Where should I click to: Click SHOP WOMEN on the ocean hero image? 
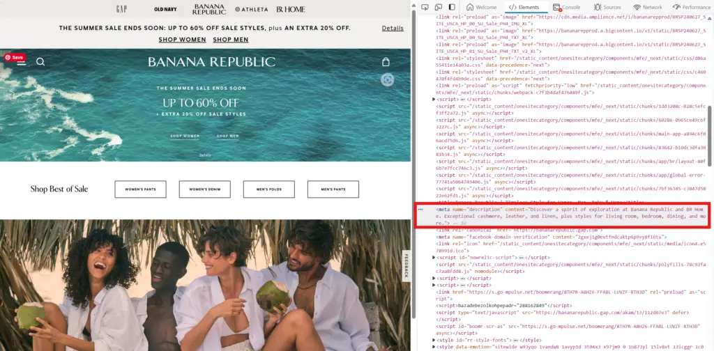[x=185, y=136]
